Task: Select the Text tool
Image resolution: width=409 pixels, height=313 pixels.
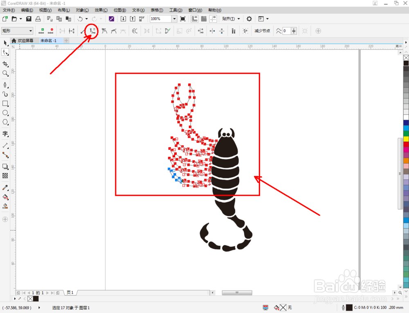Action: click(5, 134)
